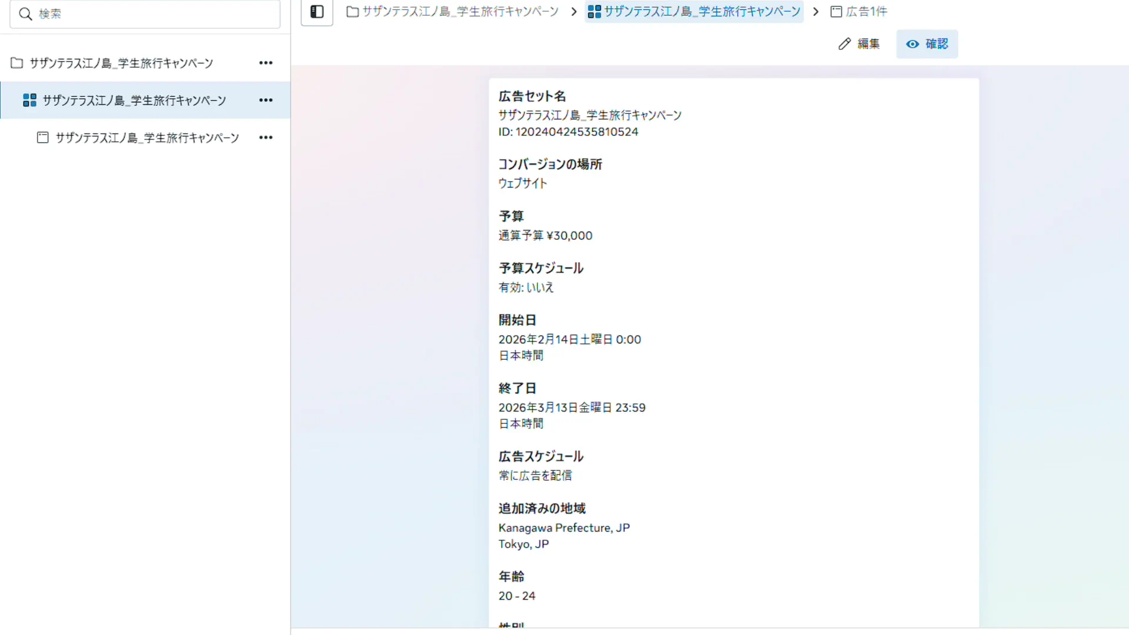
Task: Click the 編集 edit button
Action: coord(859,44)
